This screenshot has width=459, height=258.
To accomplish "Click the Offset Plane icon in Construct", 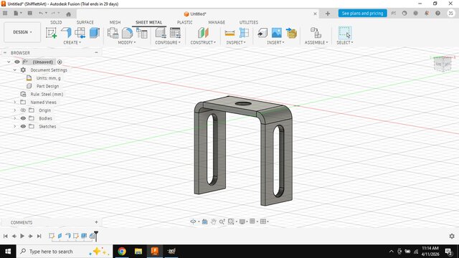I will tap(203, 33).
